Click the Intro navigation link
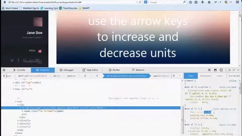This screenshot has height=136, width=242. pos(32,50)
